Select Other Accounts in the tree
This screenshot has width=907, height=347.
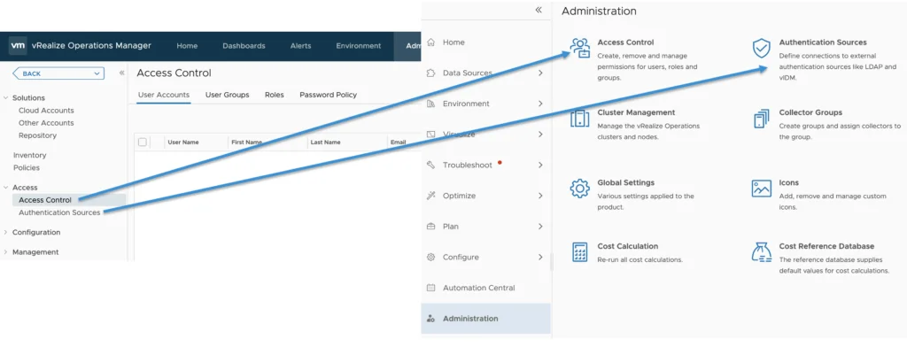click(x=46, y=123)
